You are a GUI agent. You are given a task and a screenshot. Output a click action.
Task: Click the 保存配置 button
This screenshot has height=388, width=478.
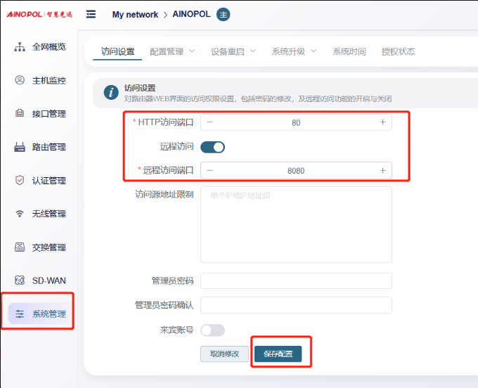coord(278,354)
